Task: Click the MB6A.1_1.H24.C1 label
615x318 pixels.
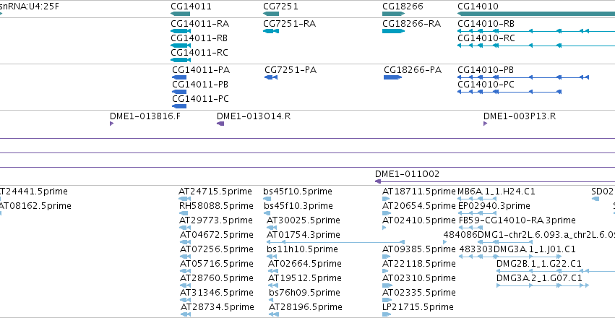Action: point(496,192)
